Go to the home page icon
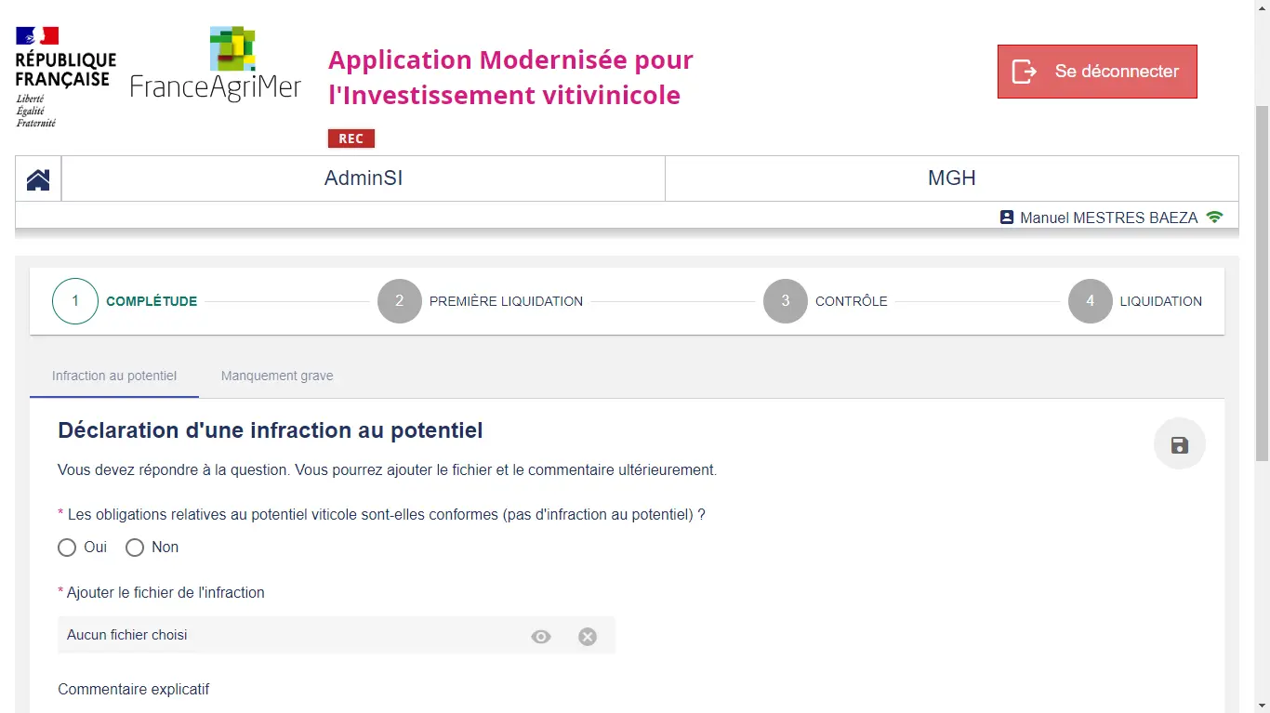The image size is (1270, 713). (38, 178)
